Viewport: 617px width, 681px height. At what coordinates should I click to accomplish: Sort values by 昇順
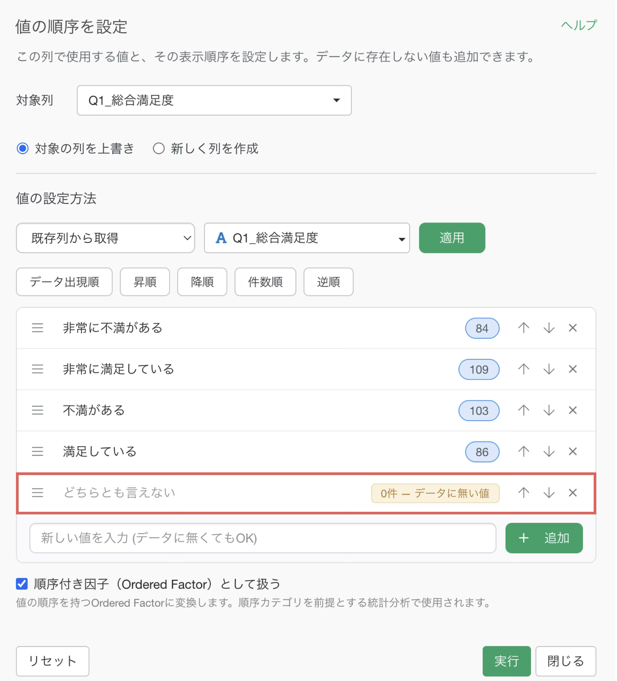[x=145, y=283]
